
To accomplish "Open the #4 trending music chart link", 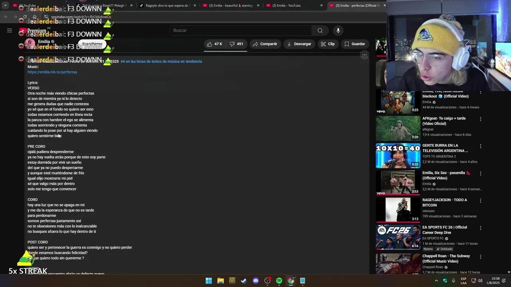I will point(161,61).
